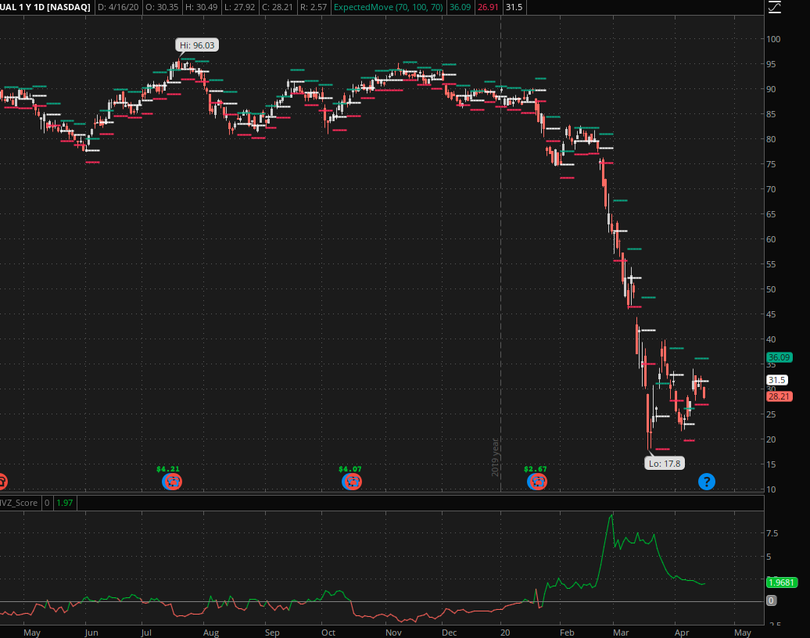This screenshot has height=638, width=810.
Task: Click the green 1.9681 IVZ score label
Action: coord(782,582)
